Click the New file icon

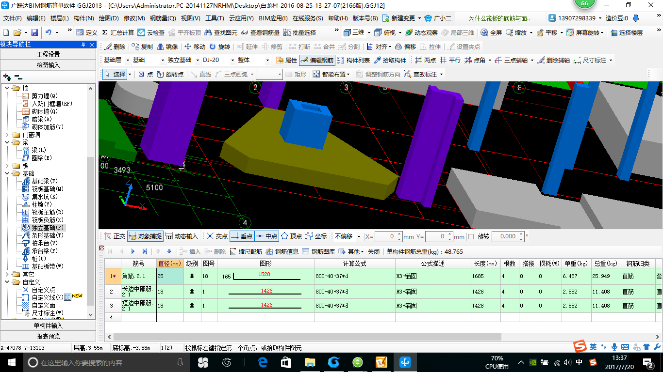(x=6, y=32)
